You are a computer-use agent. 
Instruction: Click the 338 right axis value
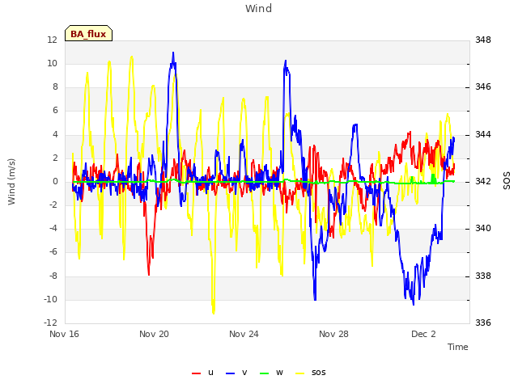(483, 276)
